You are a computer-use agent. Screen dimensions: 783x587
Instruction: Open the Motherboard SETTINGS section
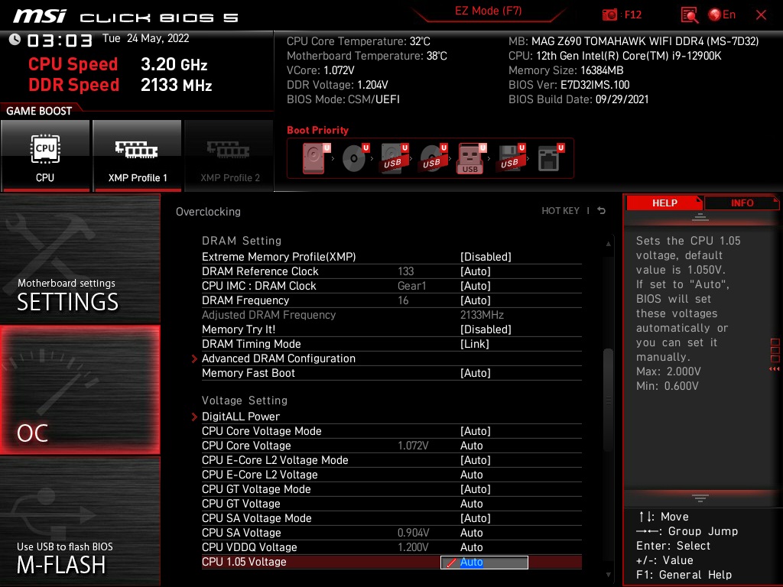80,259
